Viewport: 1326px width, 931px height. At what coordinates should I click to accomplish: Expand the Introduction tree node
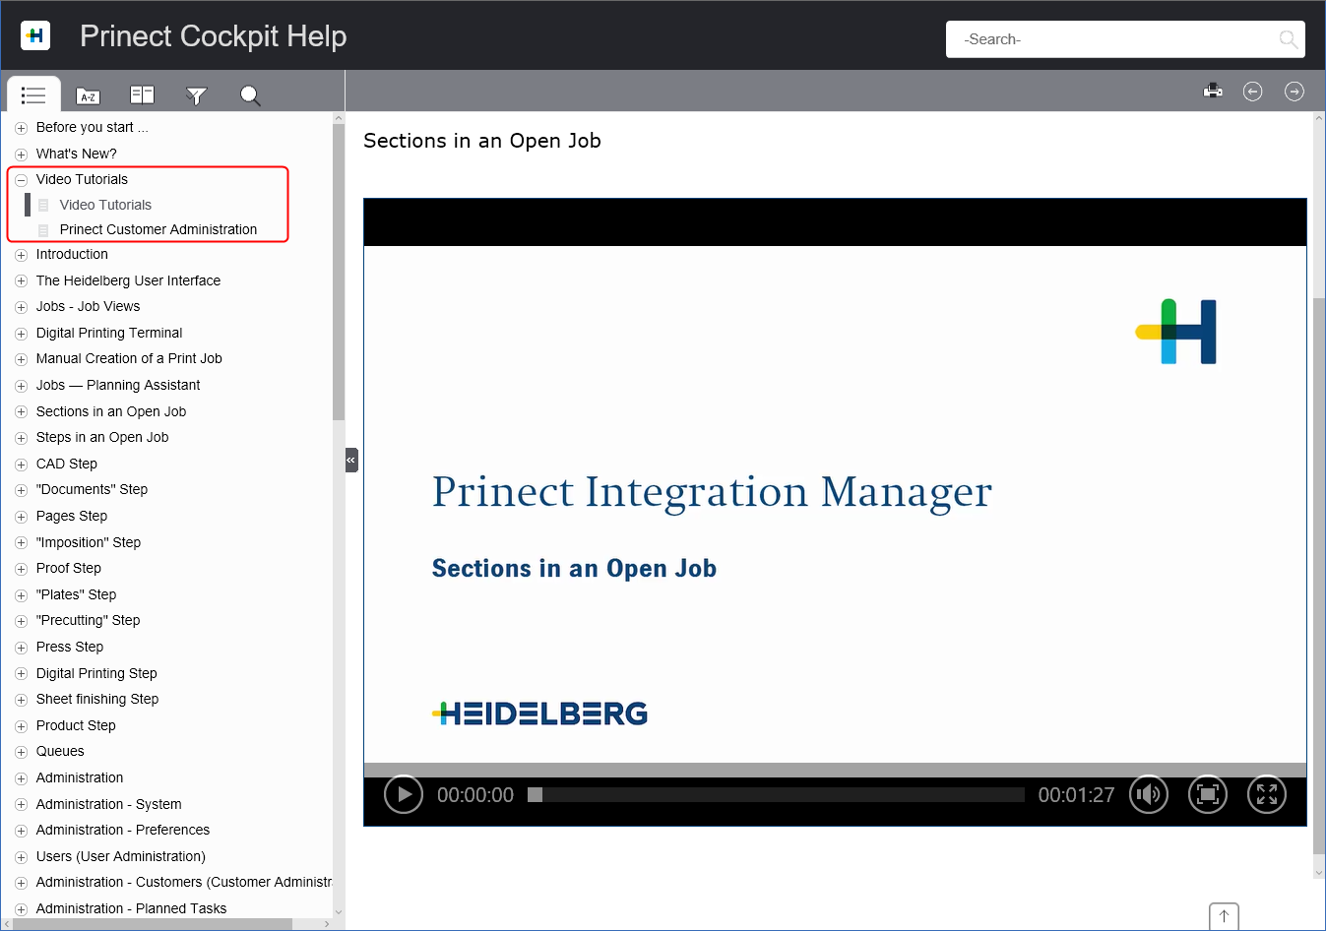pyautogui.click(x=21, y=255)
